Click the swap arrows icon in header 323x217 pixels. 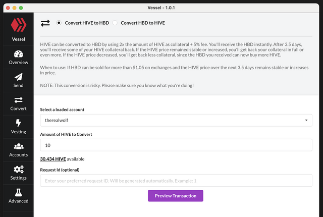click(x=45, y=23)
